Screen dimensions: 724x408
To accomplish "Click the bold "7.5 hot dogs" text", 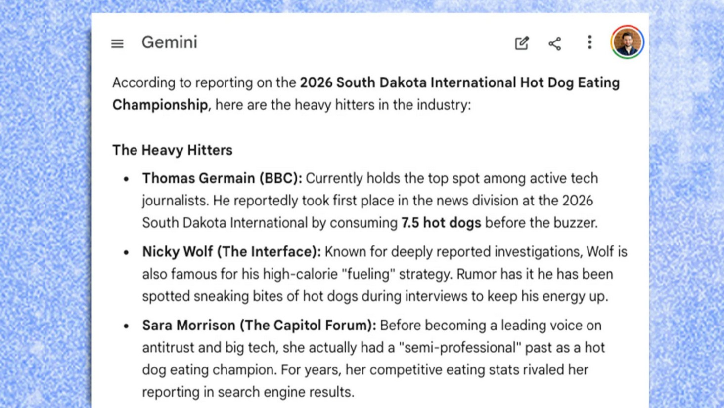I will click(x=441, y=223).
